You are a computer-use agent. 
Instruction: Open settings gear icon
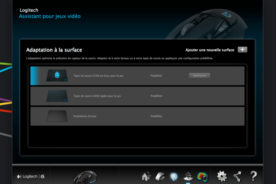(222, 176)
